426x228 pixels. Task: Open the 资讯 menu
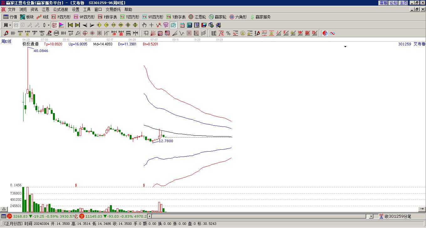coord(34,10)
